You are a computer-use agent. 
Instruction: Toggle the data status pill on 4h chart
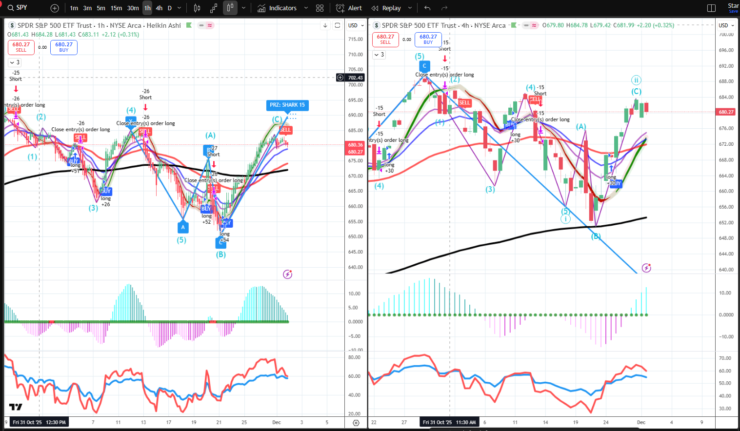tap(530, 25)
